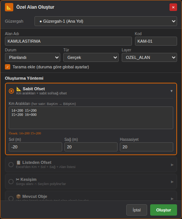Toggle the Tarama ekle checkbox
182x219 pixels.
pyautogui.click(x=8, y=67)
